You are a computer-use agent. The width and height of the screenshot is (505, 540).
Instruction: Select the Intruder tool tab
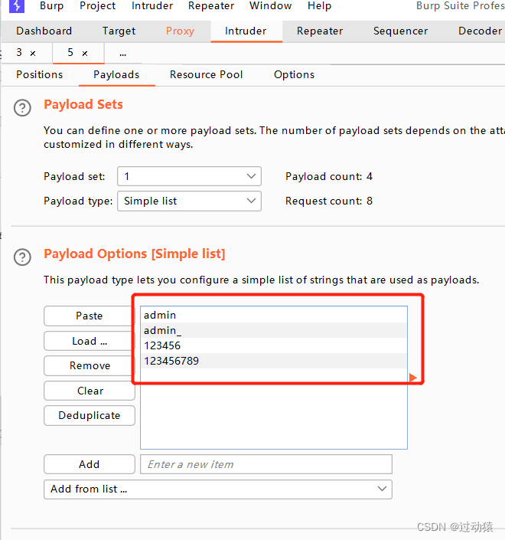pyautogui.click(x=246, y=31)
